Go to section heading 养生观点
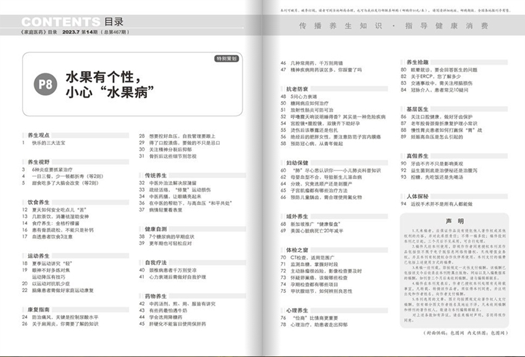This screenshot has width=525, height=357. coord(38,133)
